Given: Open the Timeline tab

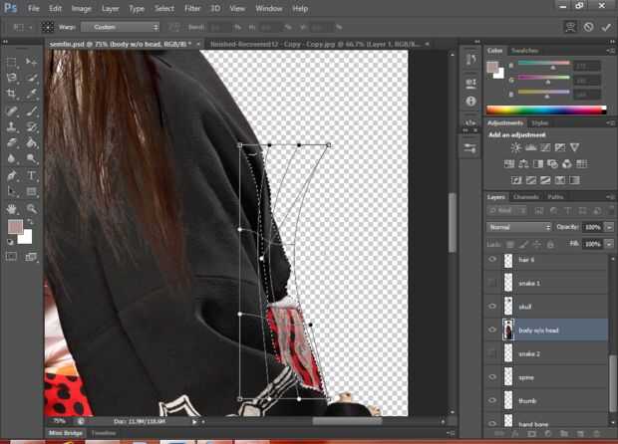Looking at the screenshot, I should (x=104, y=433).
